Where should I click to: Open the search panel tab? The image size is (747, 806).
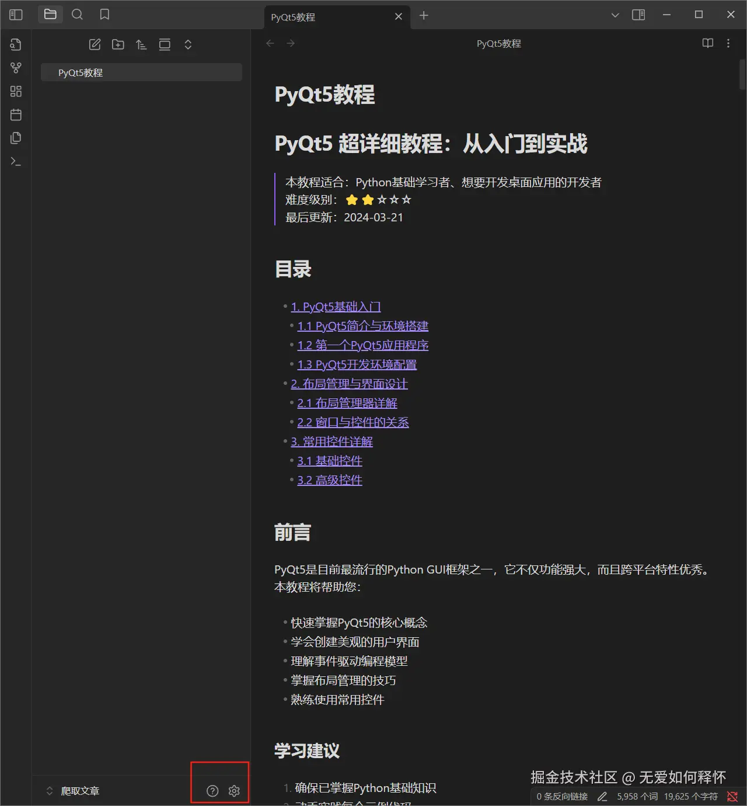click(77, 15)
